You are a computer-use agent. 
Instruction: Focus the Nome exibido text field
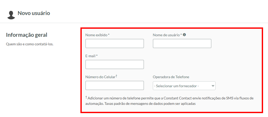114,43
